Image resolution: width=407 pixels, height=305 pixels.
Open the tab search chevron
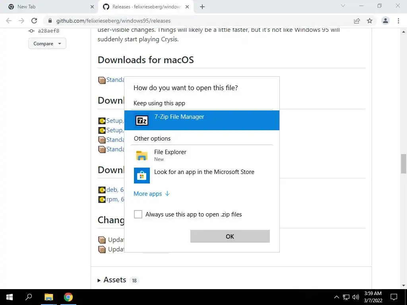pyautogui.click(x=343, y=6)
